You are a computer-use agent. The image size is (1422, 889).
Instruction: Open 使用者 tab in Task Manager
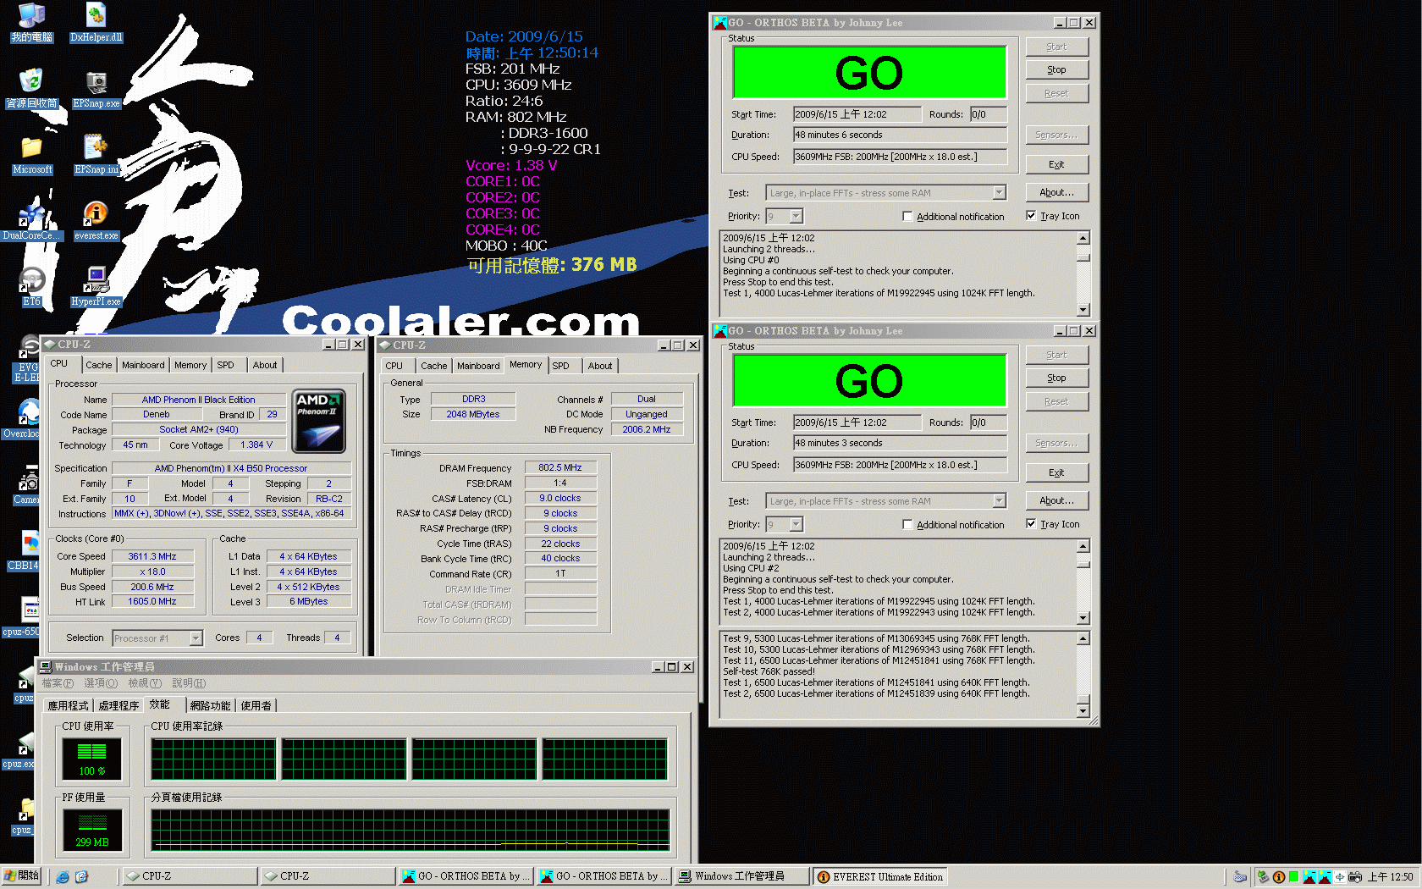pyautogui.click(x=256, y=705)
